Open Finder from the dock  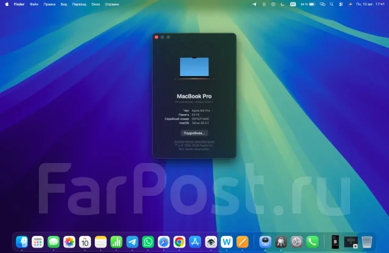pyautogui.click(x=22, y=242)
